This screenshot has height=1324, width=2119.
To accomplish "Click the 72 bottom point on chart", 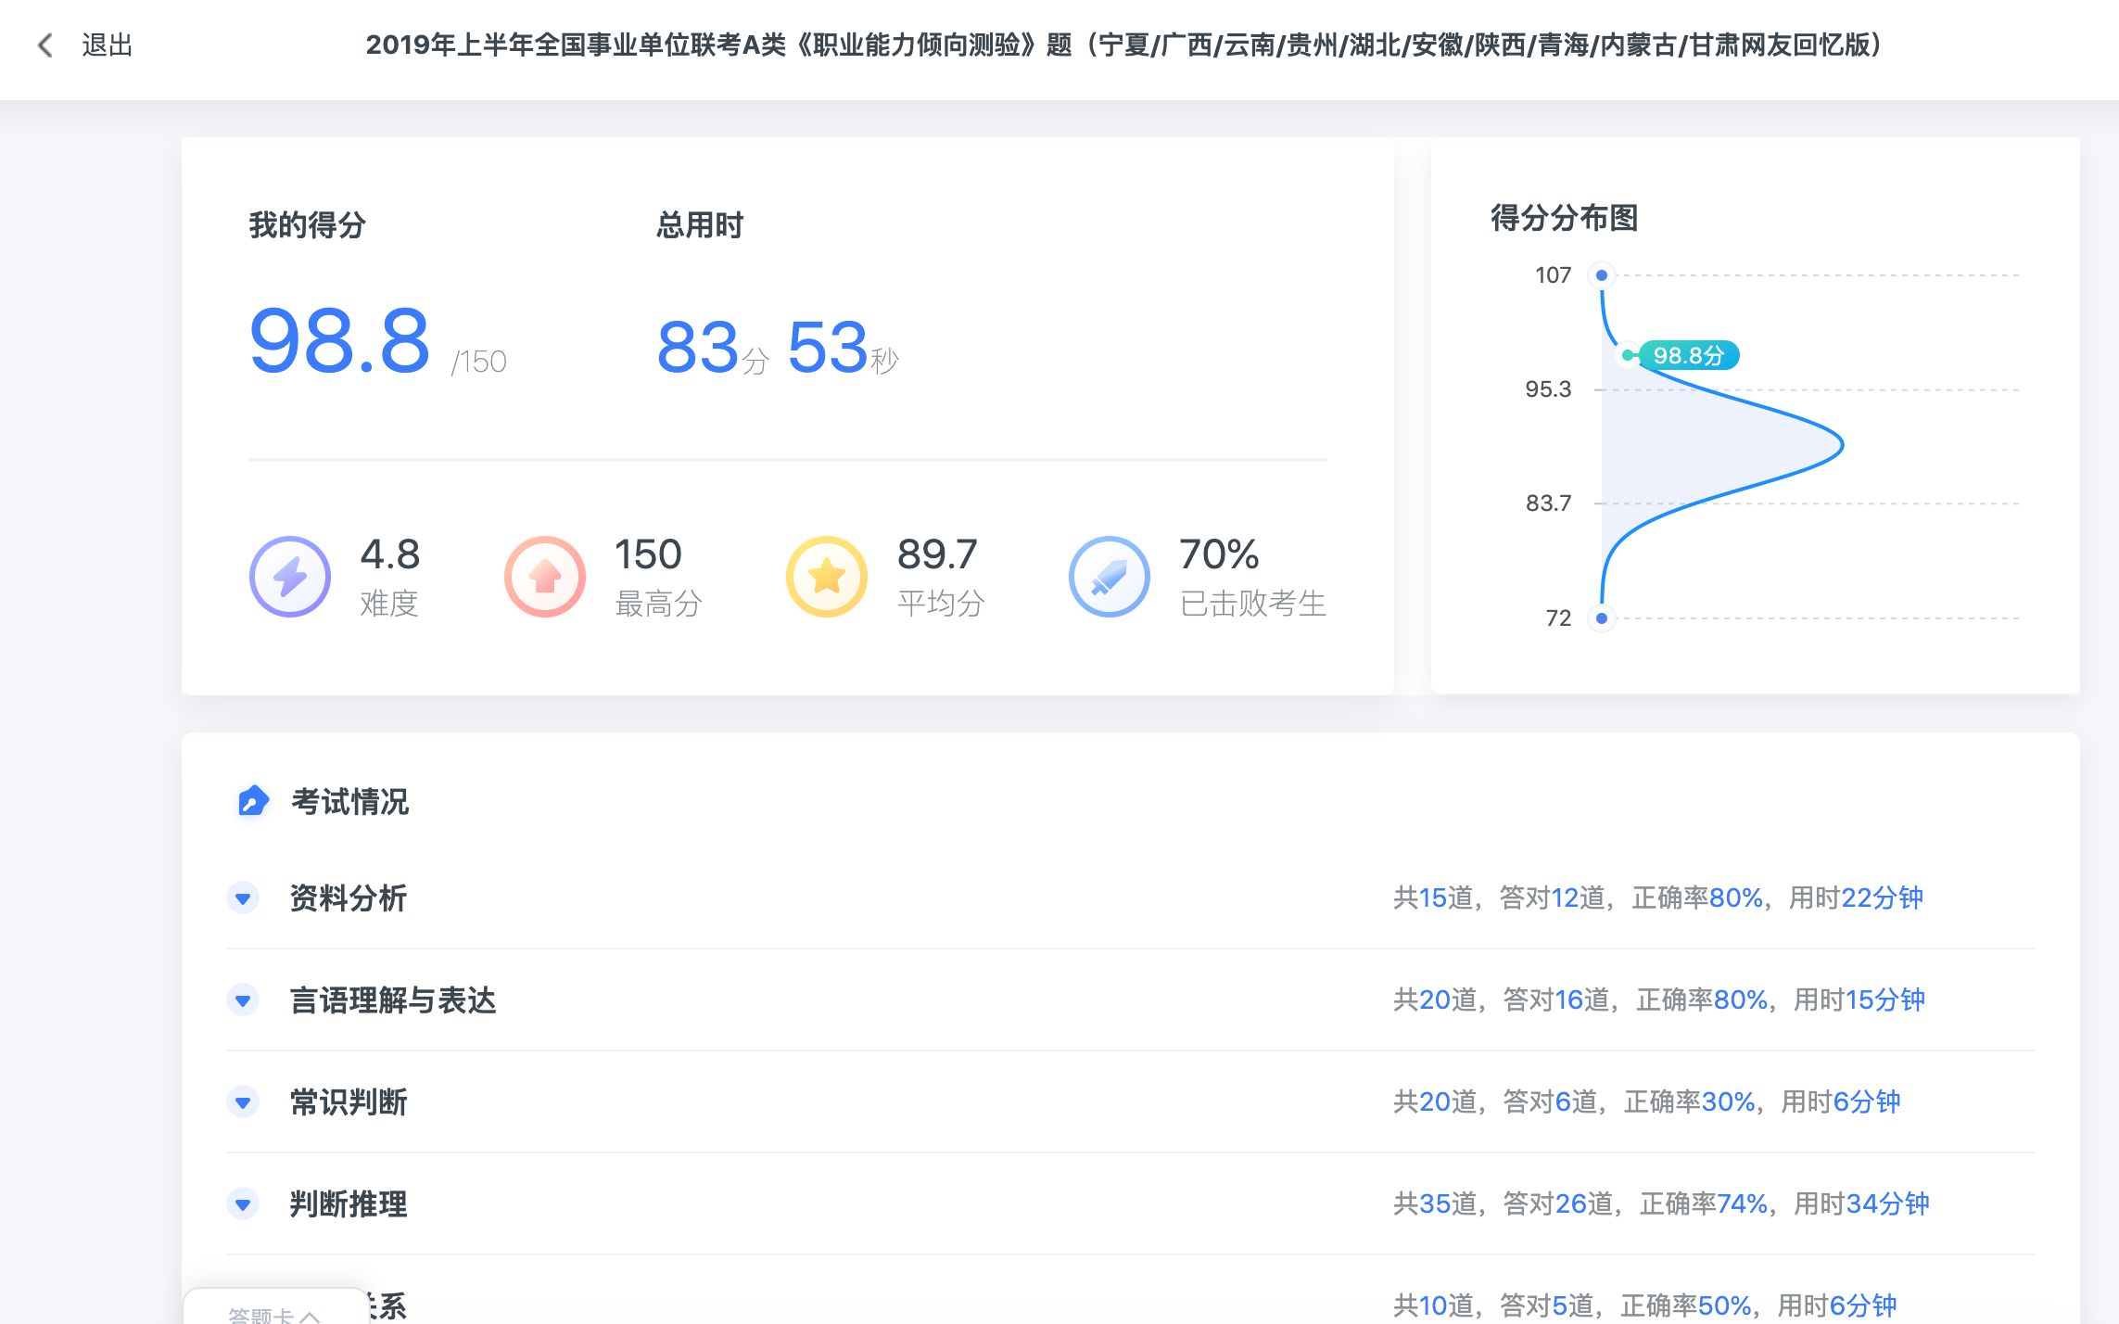I will tap(1601, 617).
